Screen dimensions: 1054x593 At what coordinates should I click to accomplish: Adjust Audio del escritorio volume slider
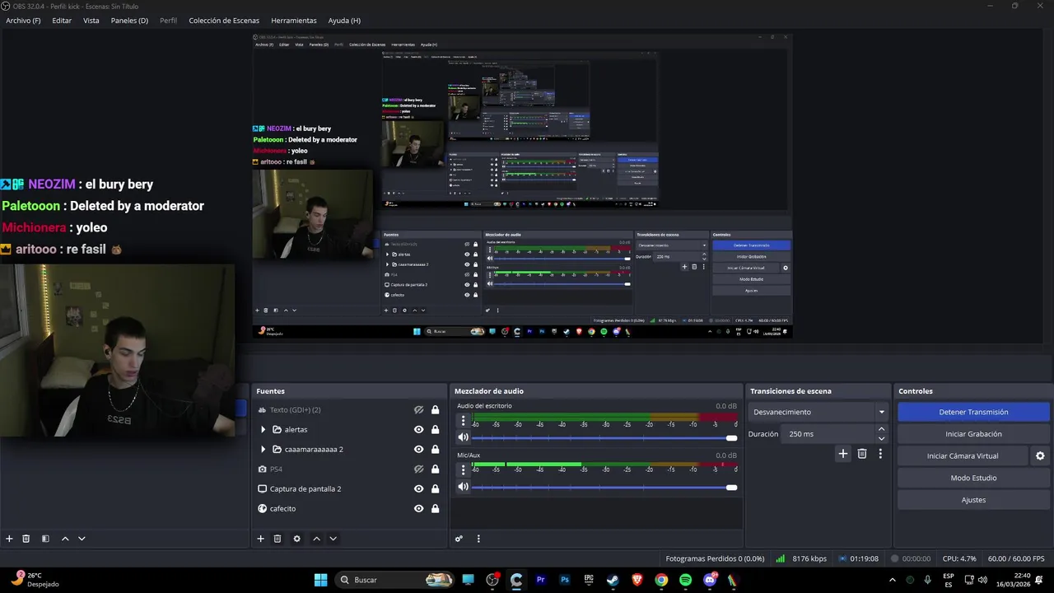pos(604,438)
